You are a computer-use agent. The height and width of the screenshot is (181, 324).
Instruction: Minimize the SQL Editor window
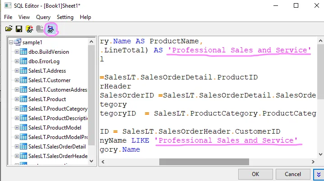[x=276, y=5]
